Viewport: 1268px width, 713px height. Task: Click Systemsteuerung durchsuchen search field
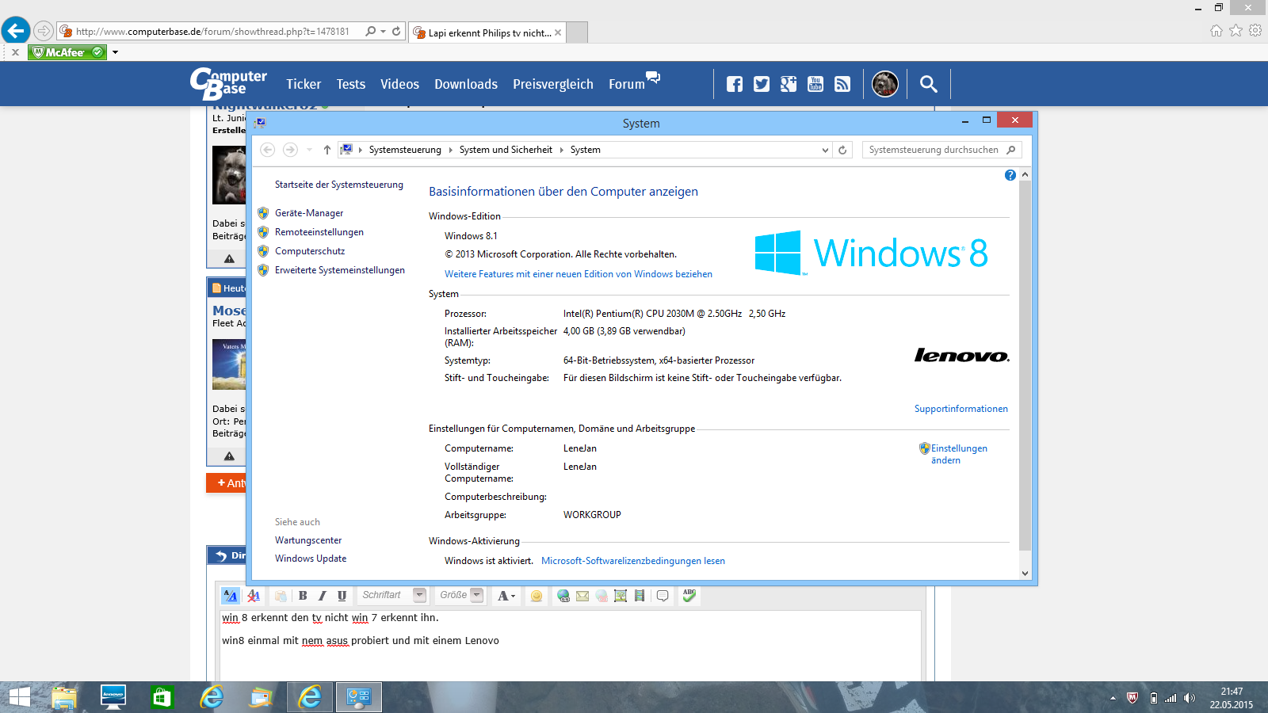click(941, 150)
